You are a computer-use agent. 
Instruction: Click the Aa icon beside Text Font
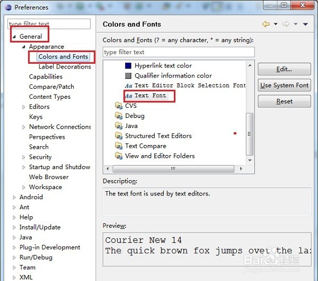128,96
